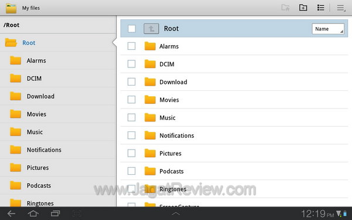This screenshot has width=352, height=220.
Task: Open the recent apps icon
Action: 55,214
